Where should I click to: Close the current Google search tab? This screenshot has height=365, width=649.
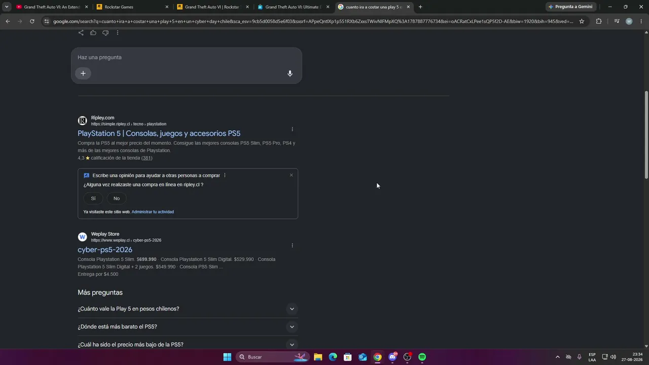pyautogui.click(x=408, y=7)
